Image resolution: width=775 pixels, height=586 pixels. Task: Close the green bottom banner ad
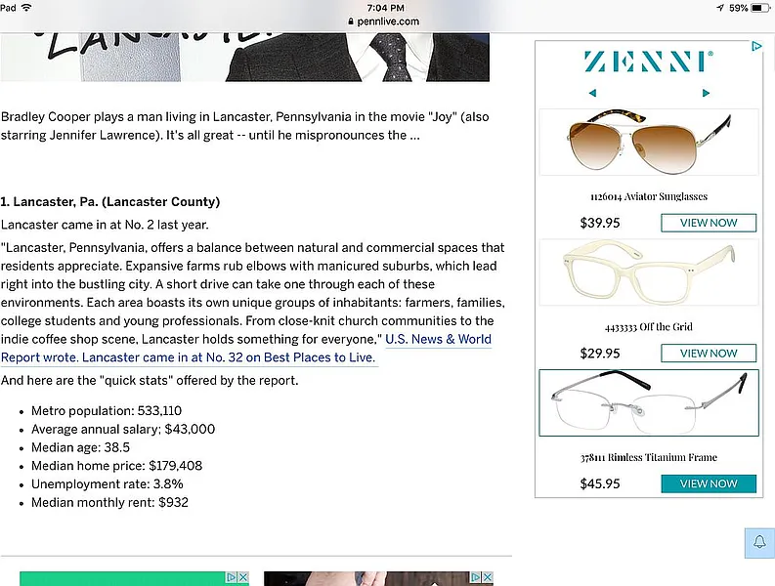click(x=243, y=578)
